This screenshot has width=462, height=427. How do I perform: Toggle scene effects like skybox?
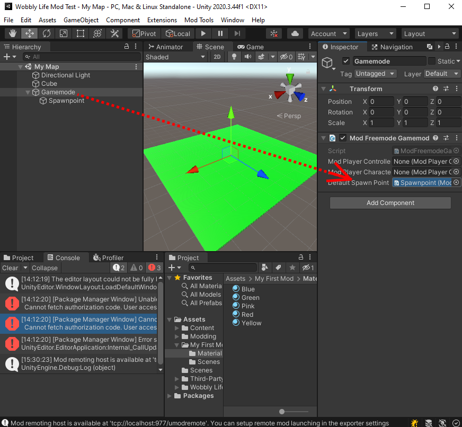(x=261, y=57)
